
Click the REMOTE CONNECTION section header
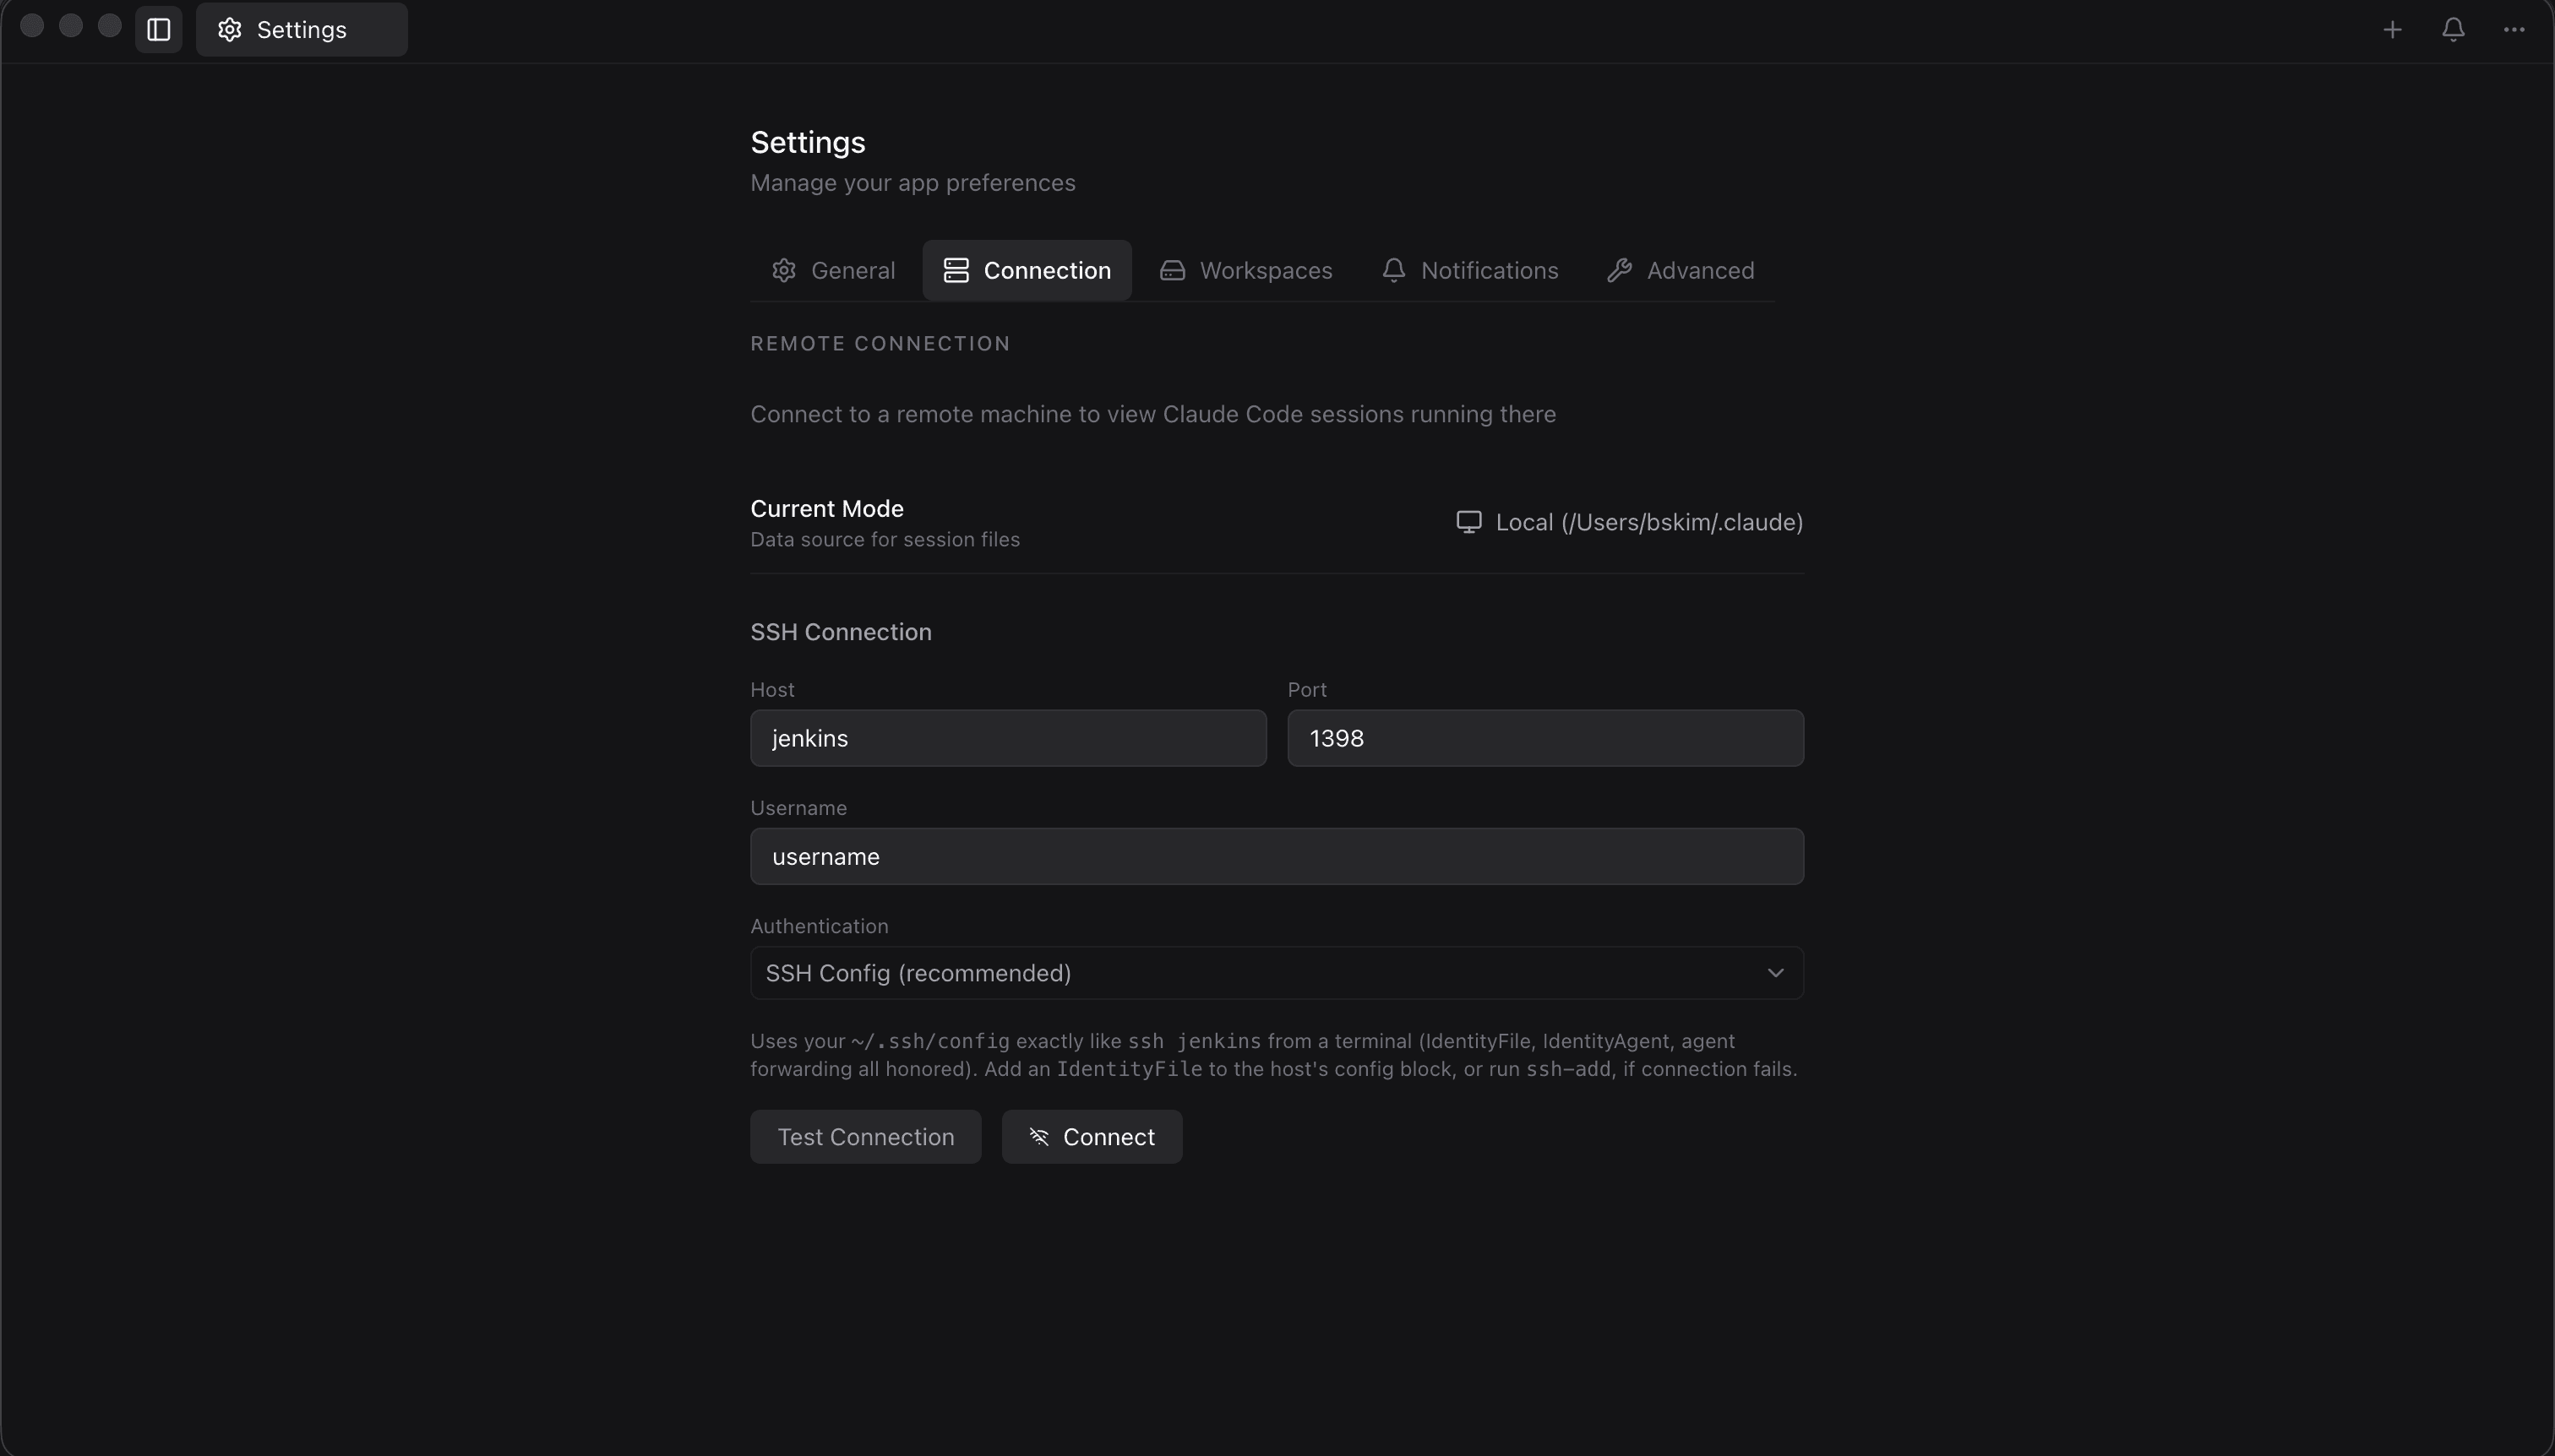coord(880,343)
